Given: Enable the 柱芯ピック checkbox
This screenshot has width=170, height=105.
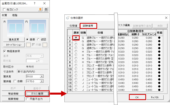Looking at the screenshot, I should (x=4, y=10).
